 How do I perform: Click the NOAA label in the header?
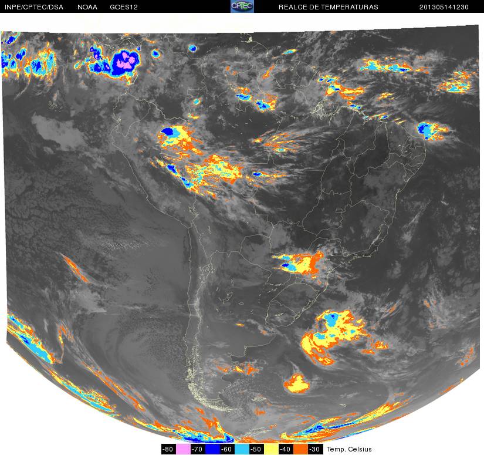[x=87, y=7]
